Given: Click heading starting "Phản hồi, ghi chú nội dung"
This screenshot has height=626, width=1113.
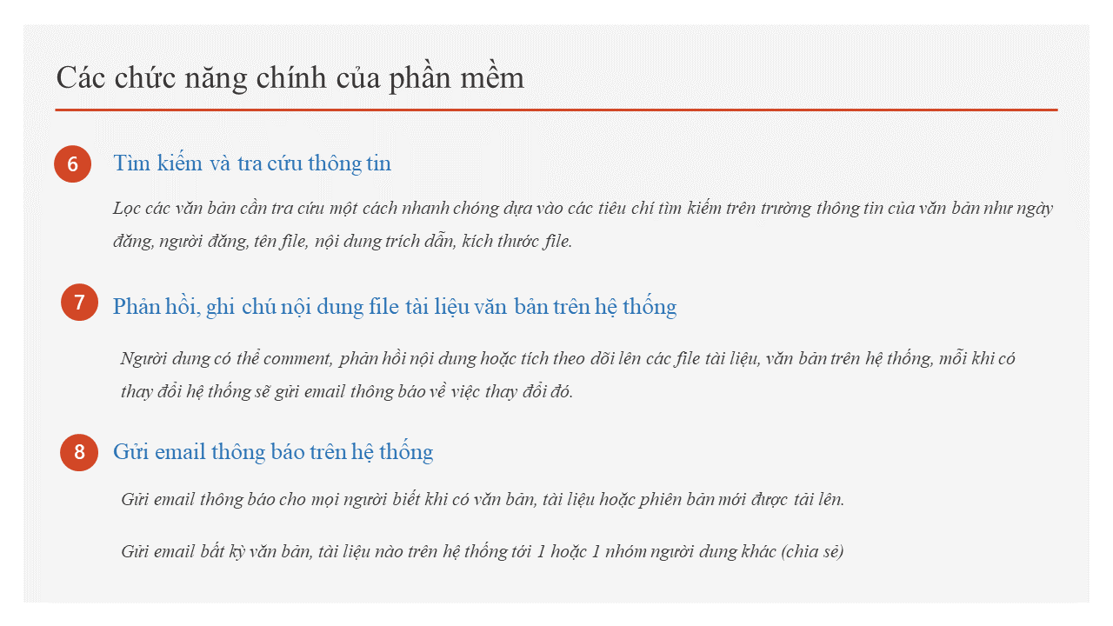Looking at the screenshot, I should point(394,306).
